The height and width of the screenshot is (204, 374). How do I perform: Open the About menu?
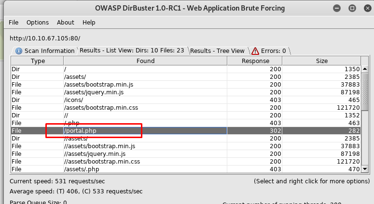point(65,22)
